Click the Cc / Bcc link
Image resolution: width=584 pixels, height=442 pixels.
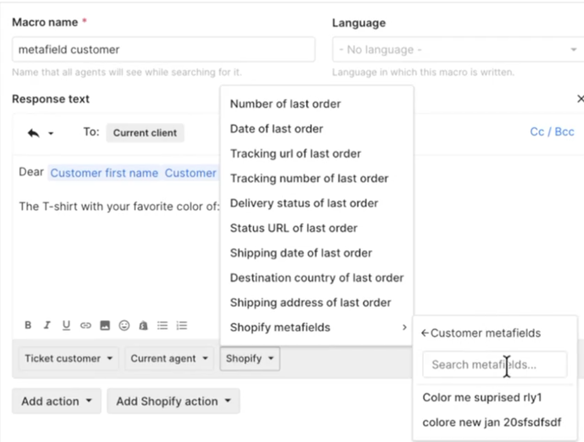(552, 132)
